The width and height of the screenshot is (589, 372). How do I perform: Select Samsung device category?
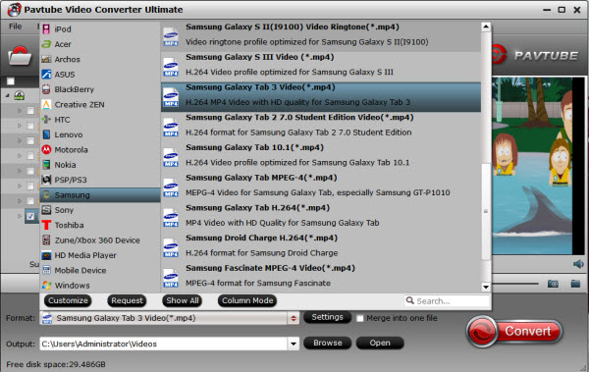100,194
